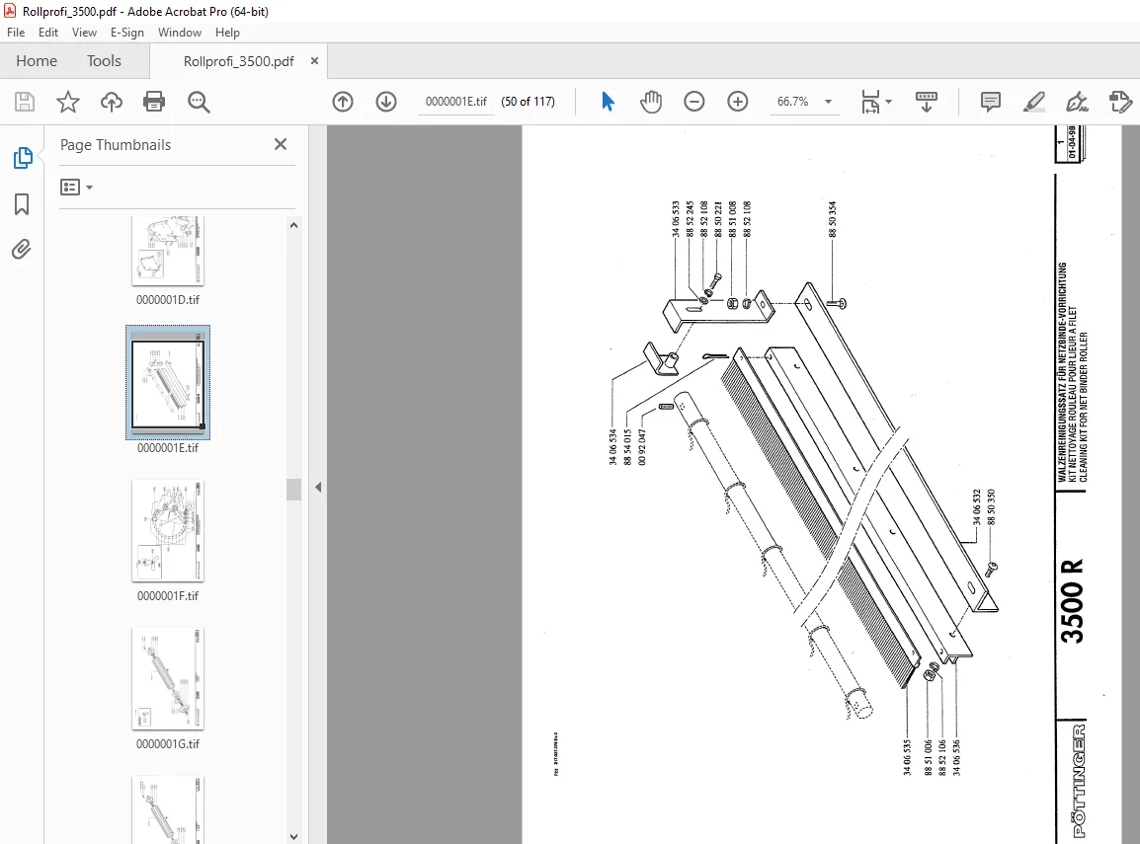
Task: Select thumbnail 0000001E.tif
Action: click(x=168, y=383)
